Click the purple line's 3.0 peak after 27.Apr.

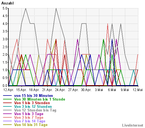pyautogui.click(x=78, y=39)
